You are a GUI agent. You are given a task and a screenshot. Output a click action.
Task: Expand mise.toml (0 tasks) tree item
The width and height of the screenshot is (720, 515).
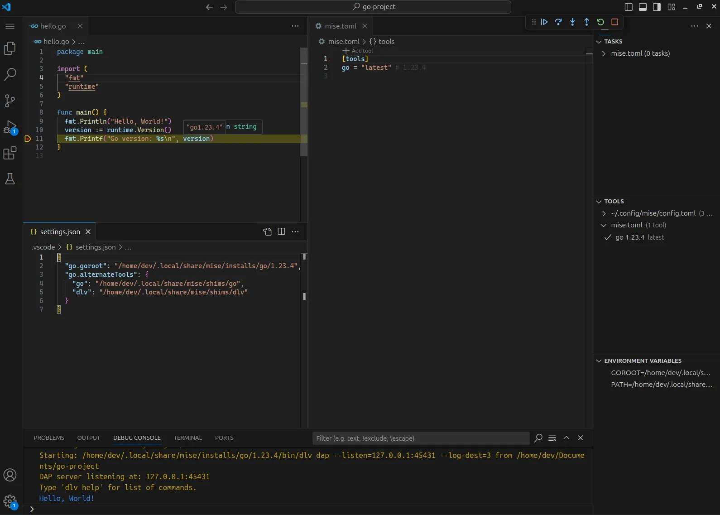[604, 53]
